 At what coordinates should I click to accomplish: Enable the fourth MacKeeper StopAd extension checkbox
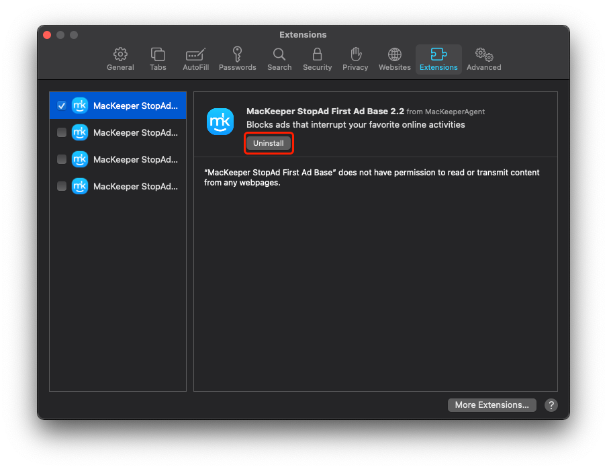click(x=62, y=186)
